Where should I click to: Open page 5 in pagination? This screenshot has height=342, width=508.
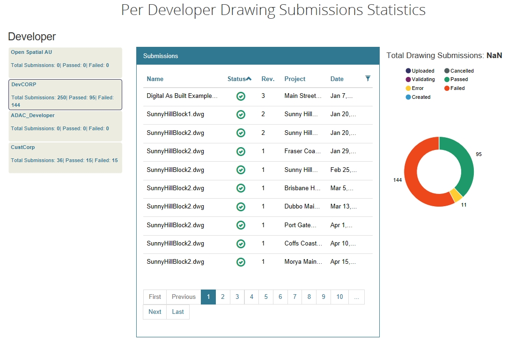pyautogui.click(x=266, y=297)
